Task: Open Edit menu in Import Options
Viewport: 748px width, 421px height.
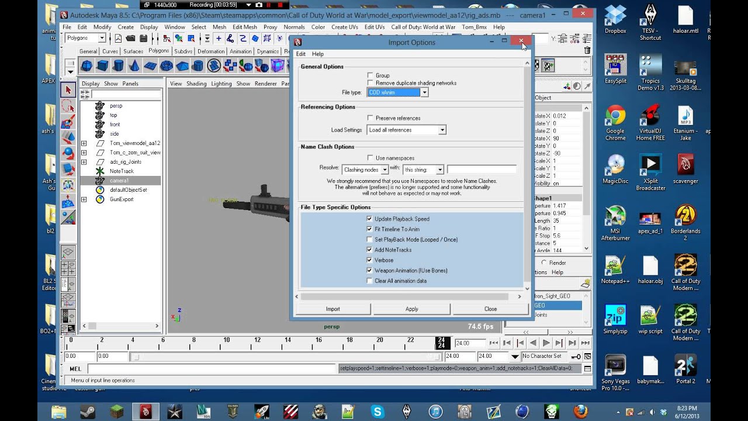Action: [301, 54]
